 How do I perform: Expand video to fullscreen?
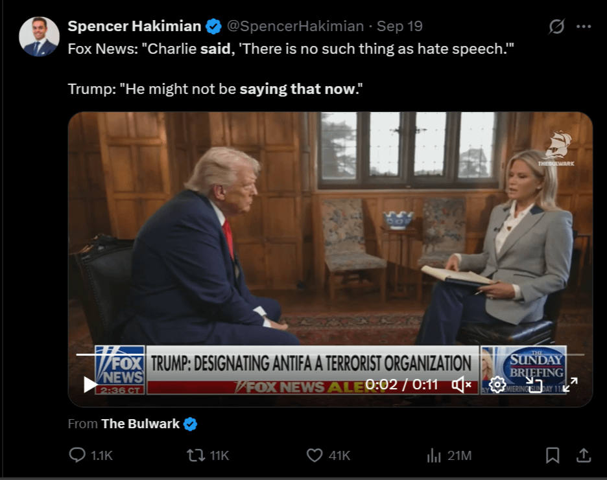click(x=570, y=385)
